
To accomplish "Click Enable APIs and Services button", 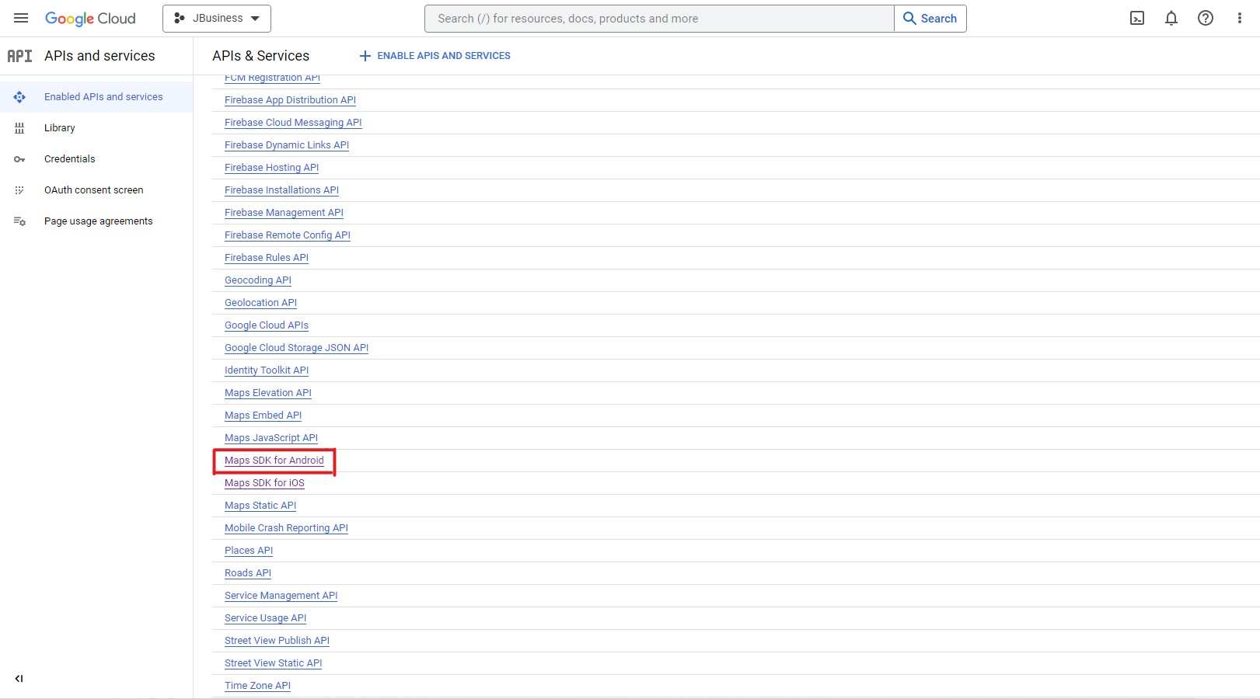I will 435,56.
